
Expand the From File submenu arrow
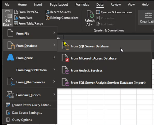click(54, 33)
